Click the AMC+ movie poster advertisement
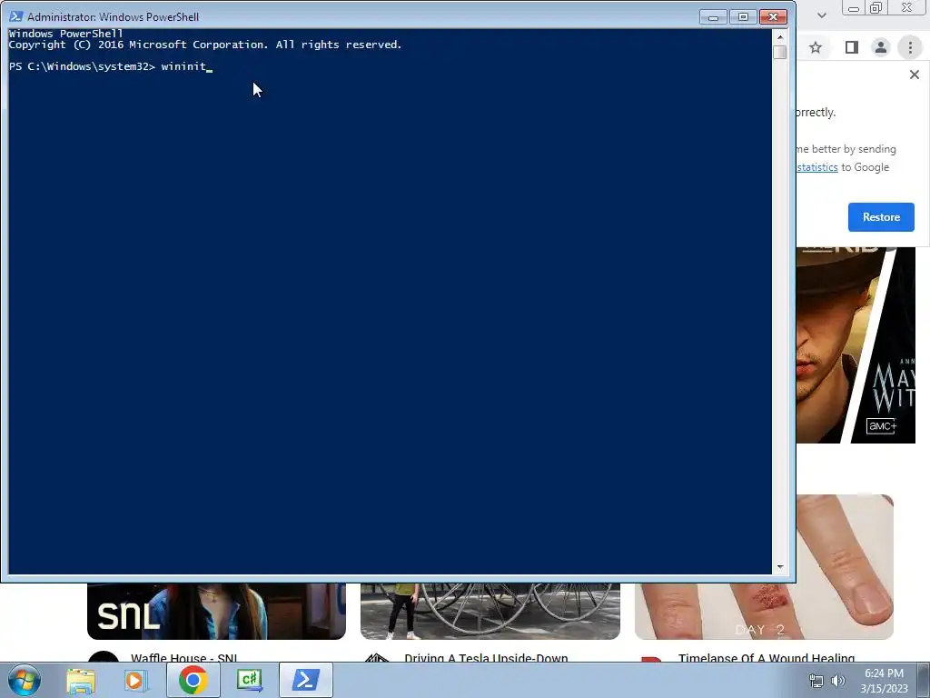 point(856,345)
